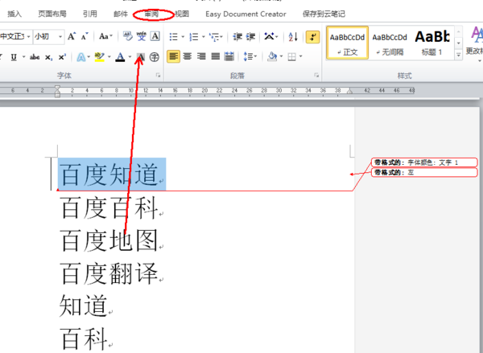Click the Enclose Characters circled icon

pyautogui.click(x=155, y=57)
